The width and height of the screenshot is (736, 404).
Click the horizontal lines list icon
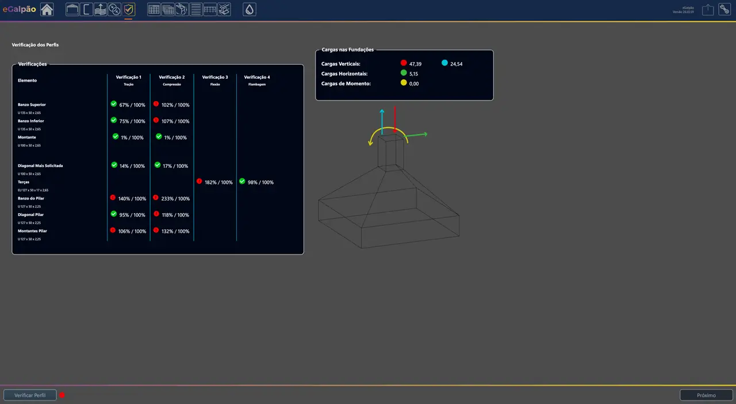196,9
